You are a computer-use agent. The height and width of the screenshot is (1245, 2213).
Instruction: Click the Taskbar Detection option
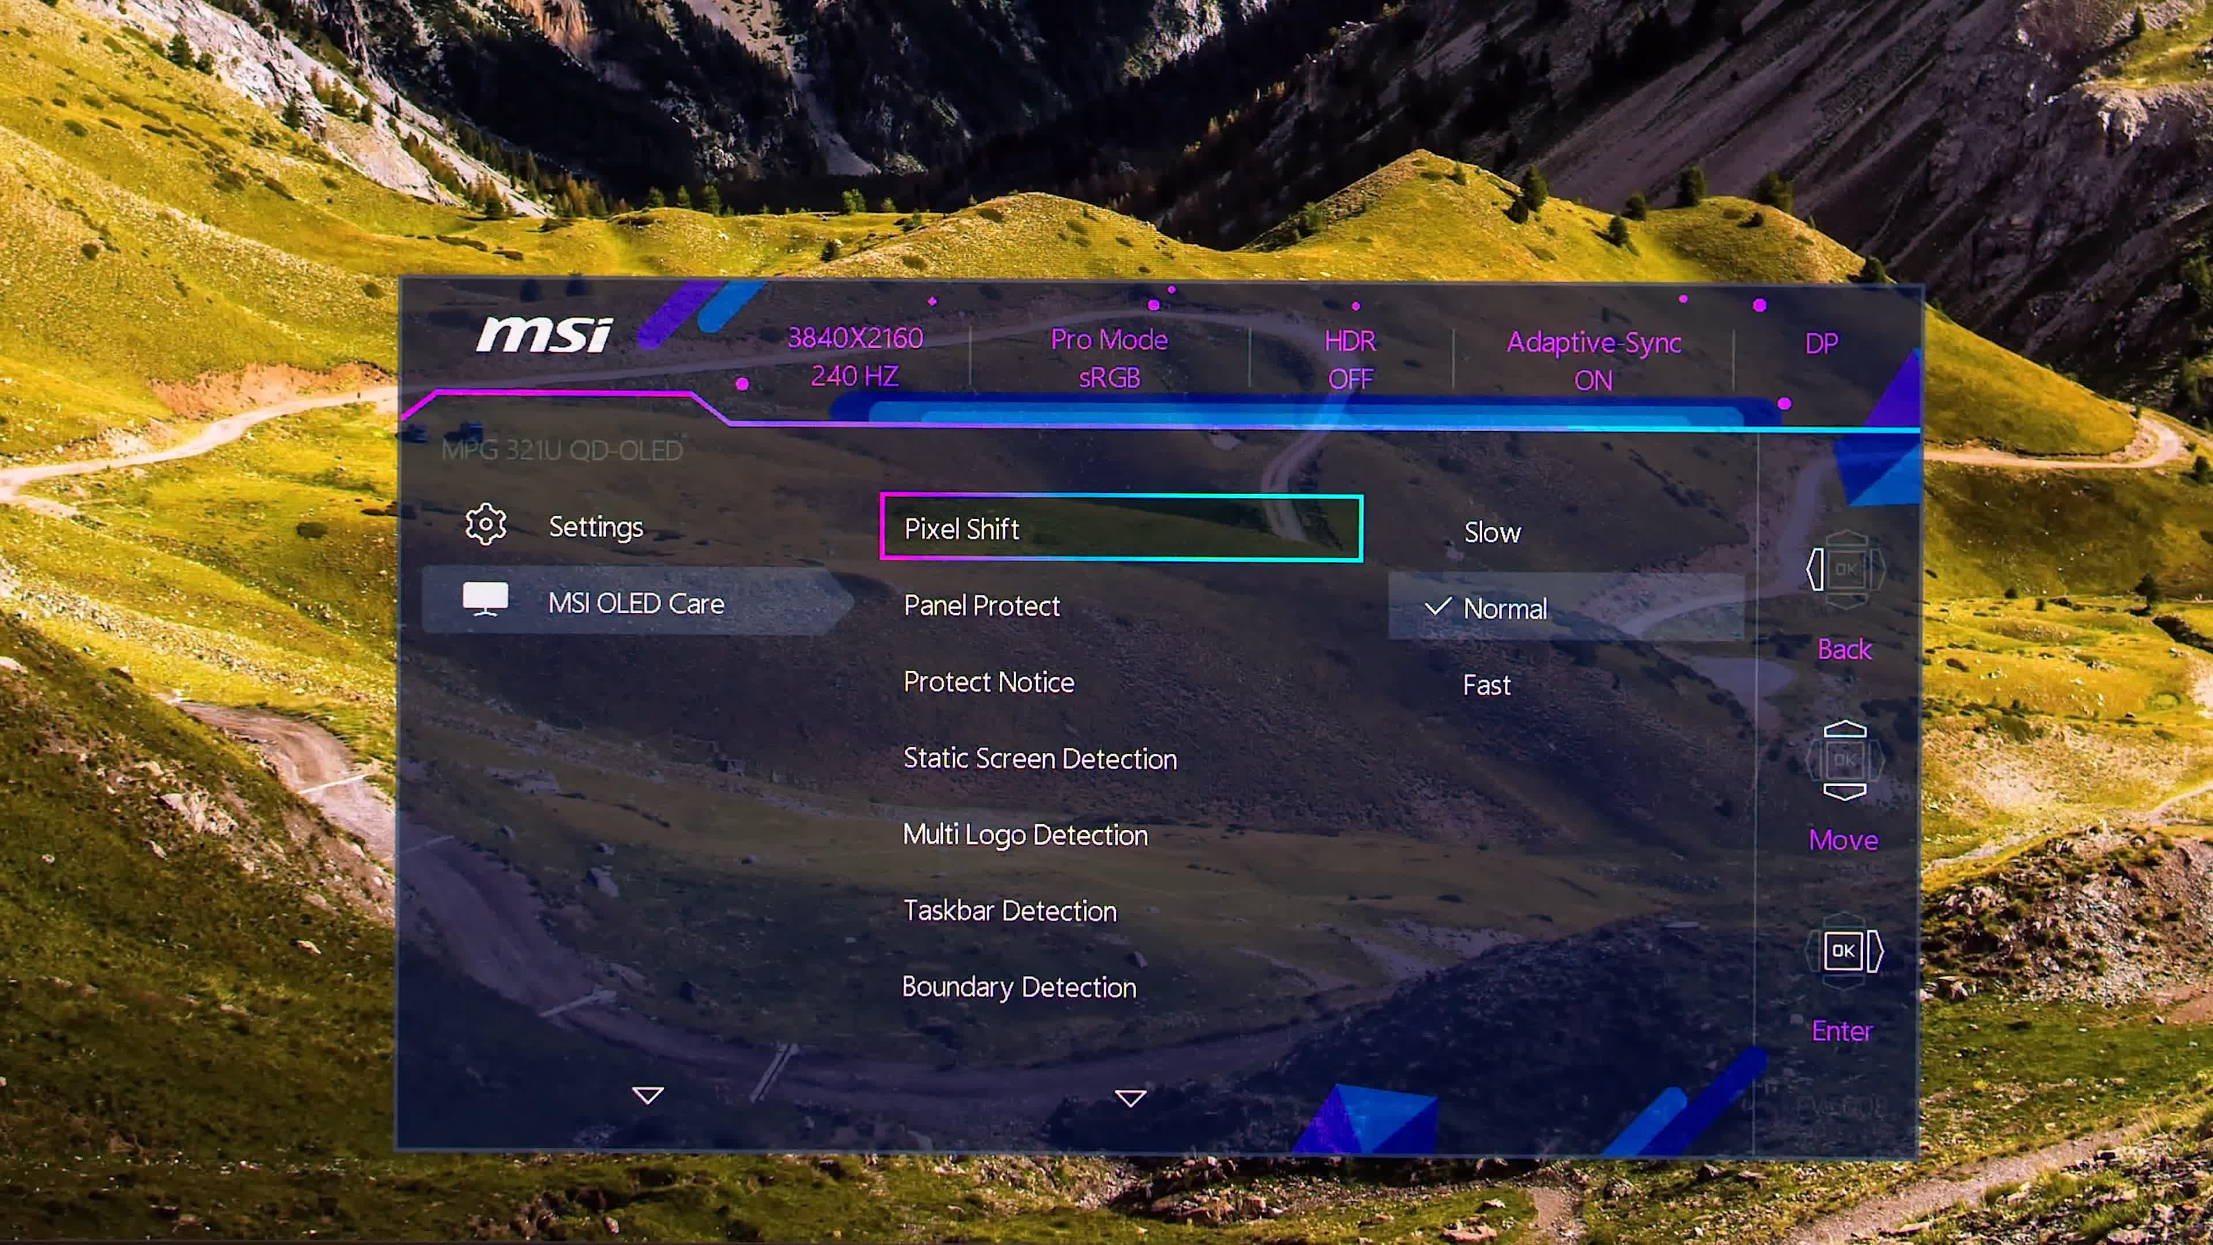click(1010, 911)
